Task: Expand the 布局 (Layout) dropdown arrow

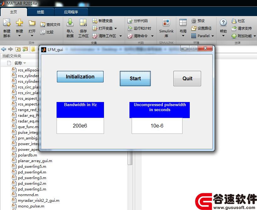Action: pyautogui.click(x=183, y=36)
